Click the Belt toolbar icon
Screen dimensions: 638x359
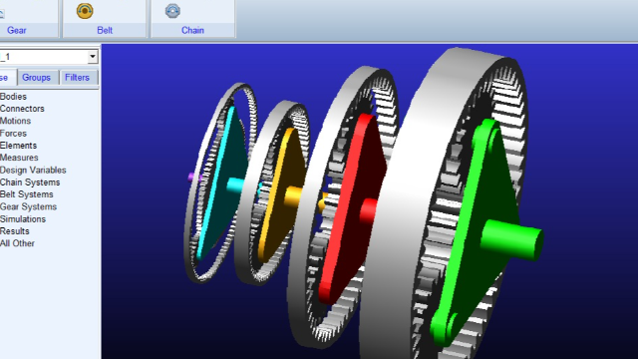click(85, 11)
